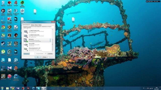Image resolution: width=161 pixels, height=90 pixels.
Task: Launch Google Chrome from the desktop icon
Action: click(x=3, y=28)
